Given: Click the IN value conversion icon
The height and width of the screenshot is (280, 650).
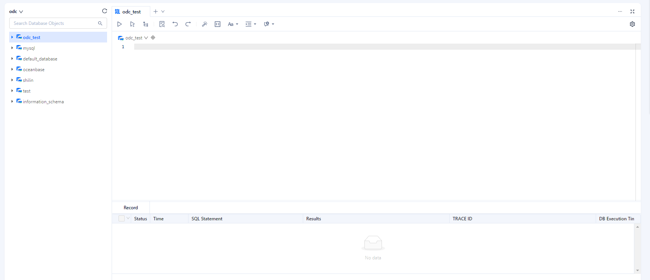Looking at the screenshot, I should click(218, 24).
